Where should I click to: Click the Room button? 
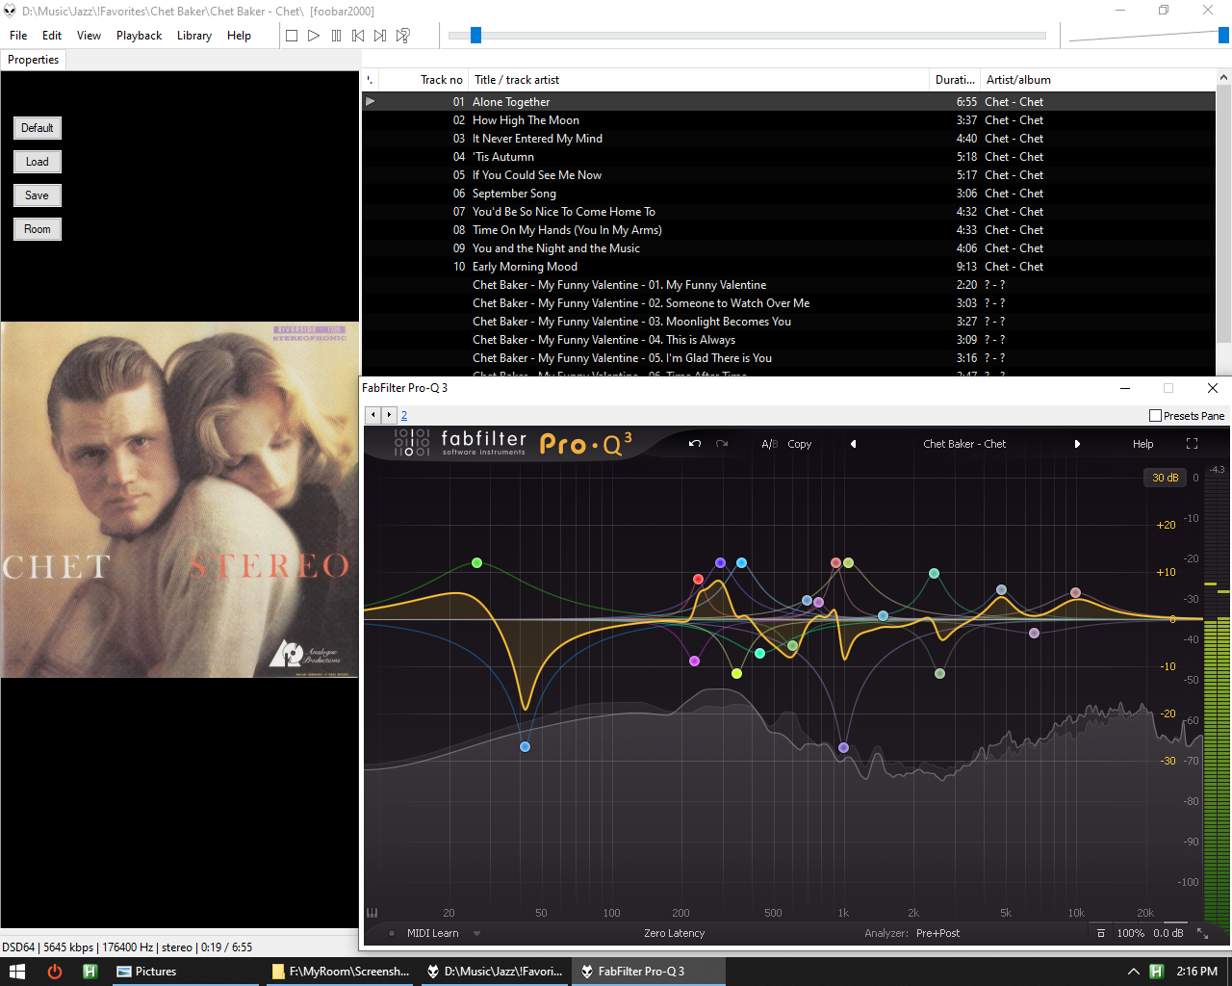click(x=38, y=229)
